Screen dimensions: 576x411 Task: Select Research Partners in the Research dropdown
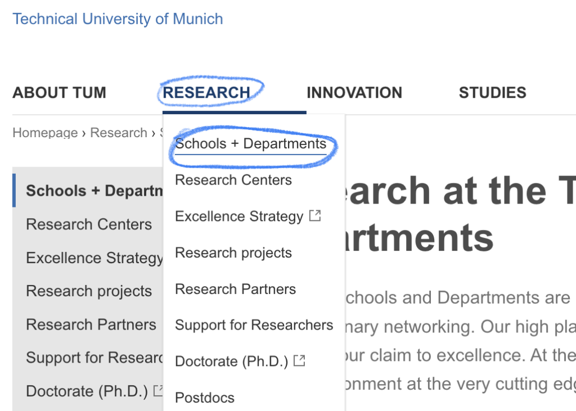pyautogui.click(x=236, y=289)
